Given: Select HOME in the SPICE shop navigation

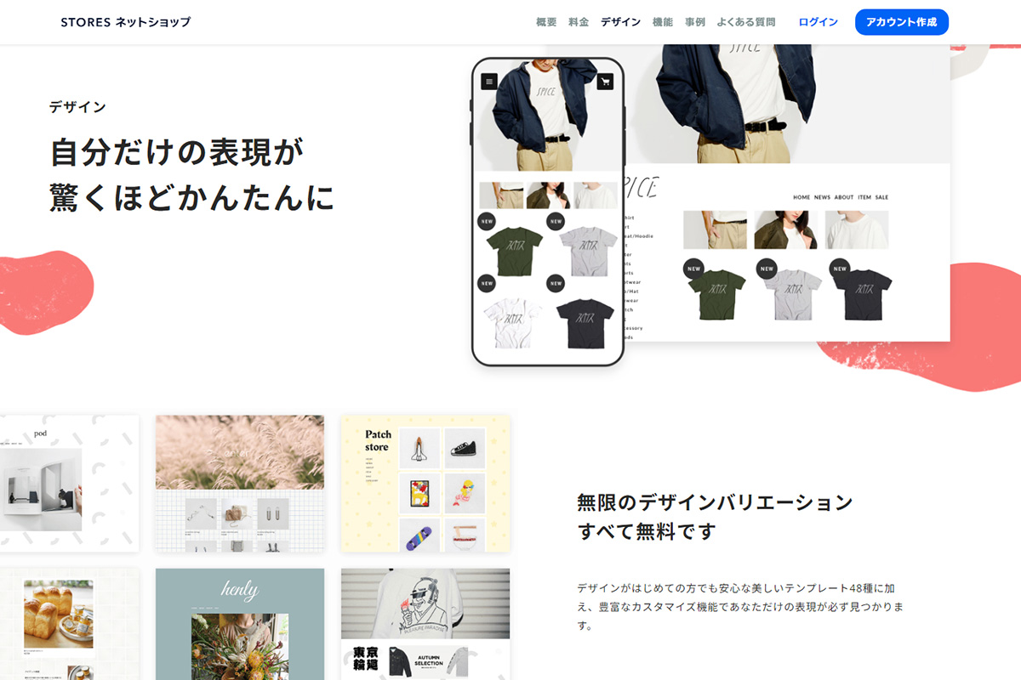Looking at the screenshot, I should (x=801, y=197).
